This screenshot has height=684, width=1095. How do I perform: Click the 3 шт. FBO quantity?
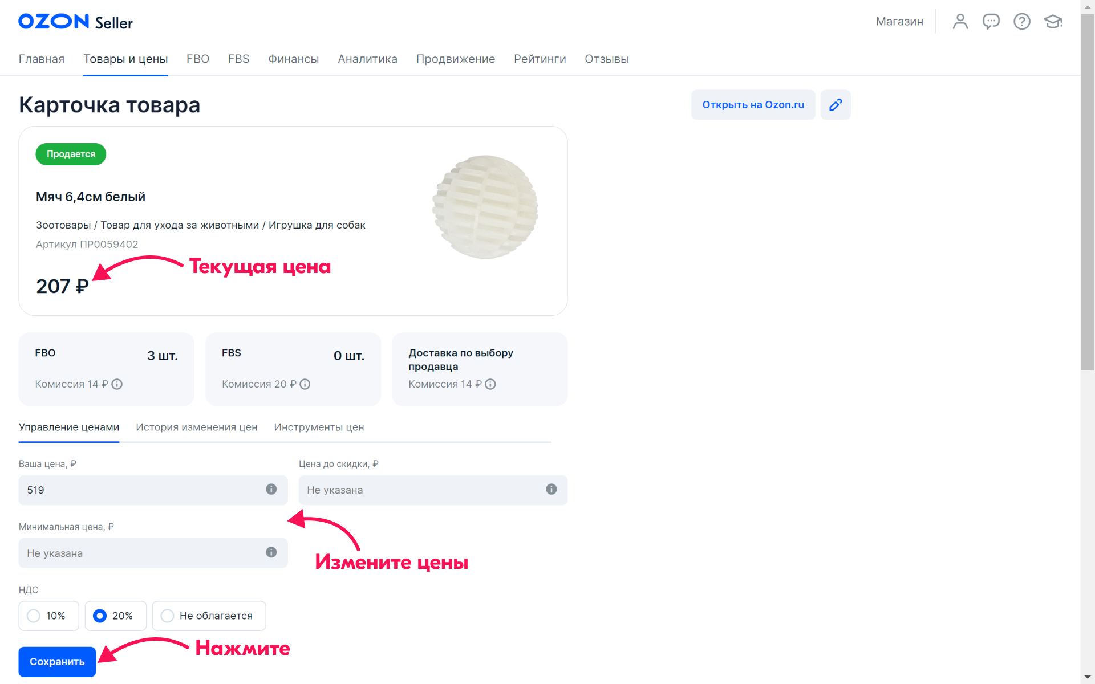coord(163,356)
